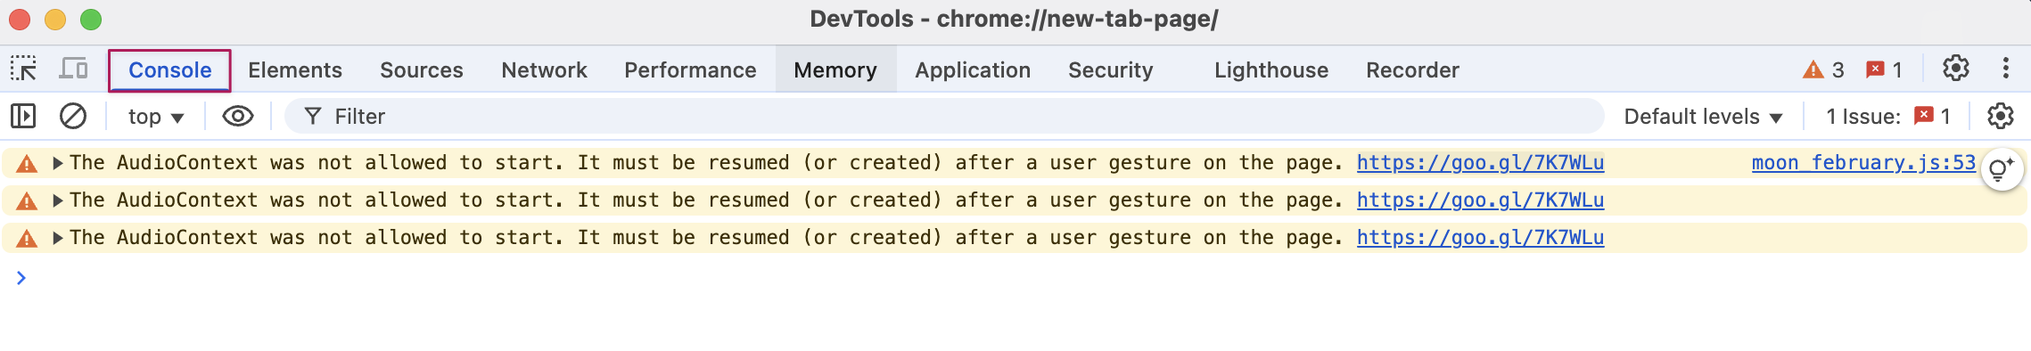Screen dimensions: 2031x351
Task: Open the moon_february.js:53 source link
Action: coord(1863,163)
